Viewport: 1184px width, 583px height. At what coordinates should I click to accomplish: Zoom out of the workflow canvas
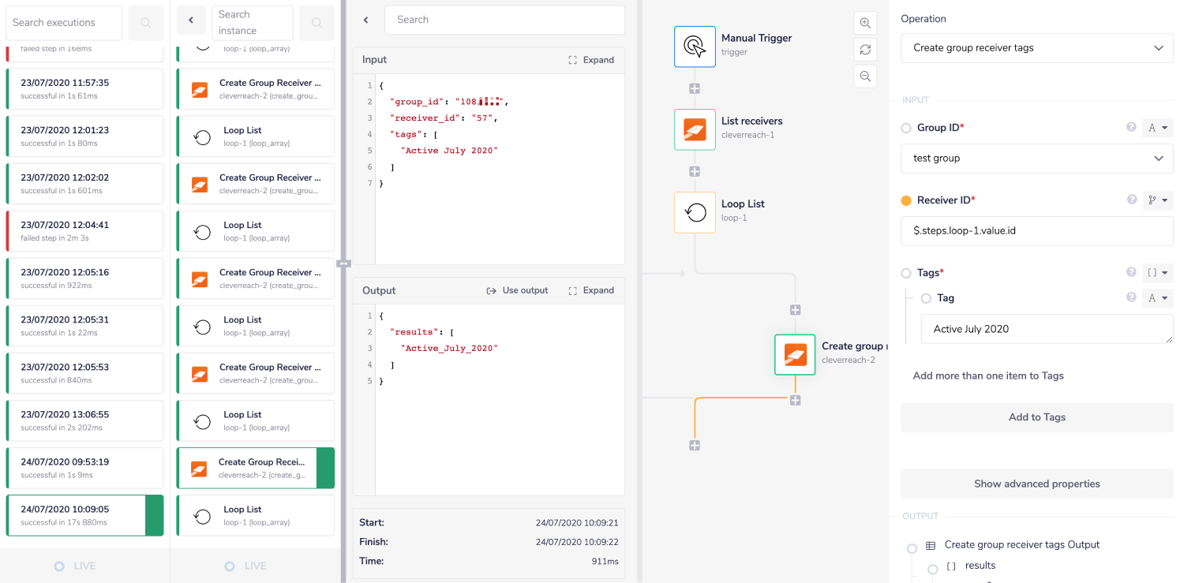865,77
